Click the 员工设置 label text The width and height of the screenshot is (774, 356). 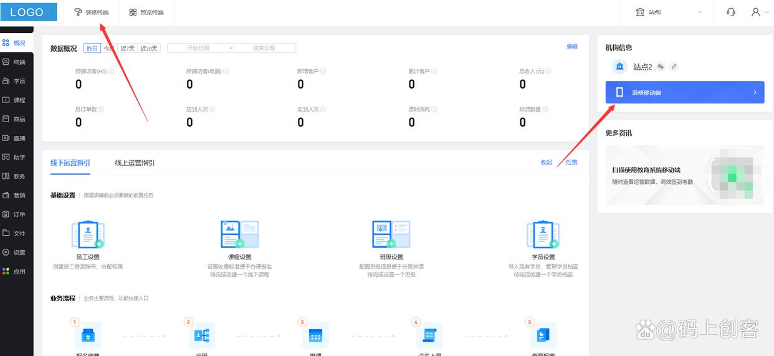(88, 257)
